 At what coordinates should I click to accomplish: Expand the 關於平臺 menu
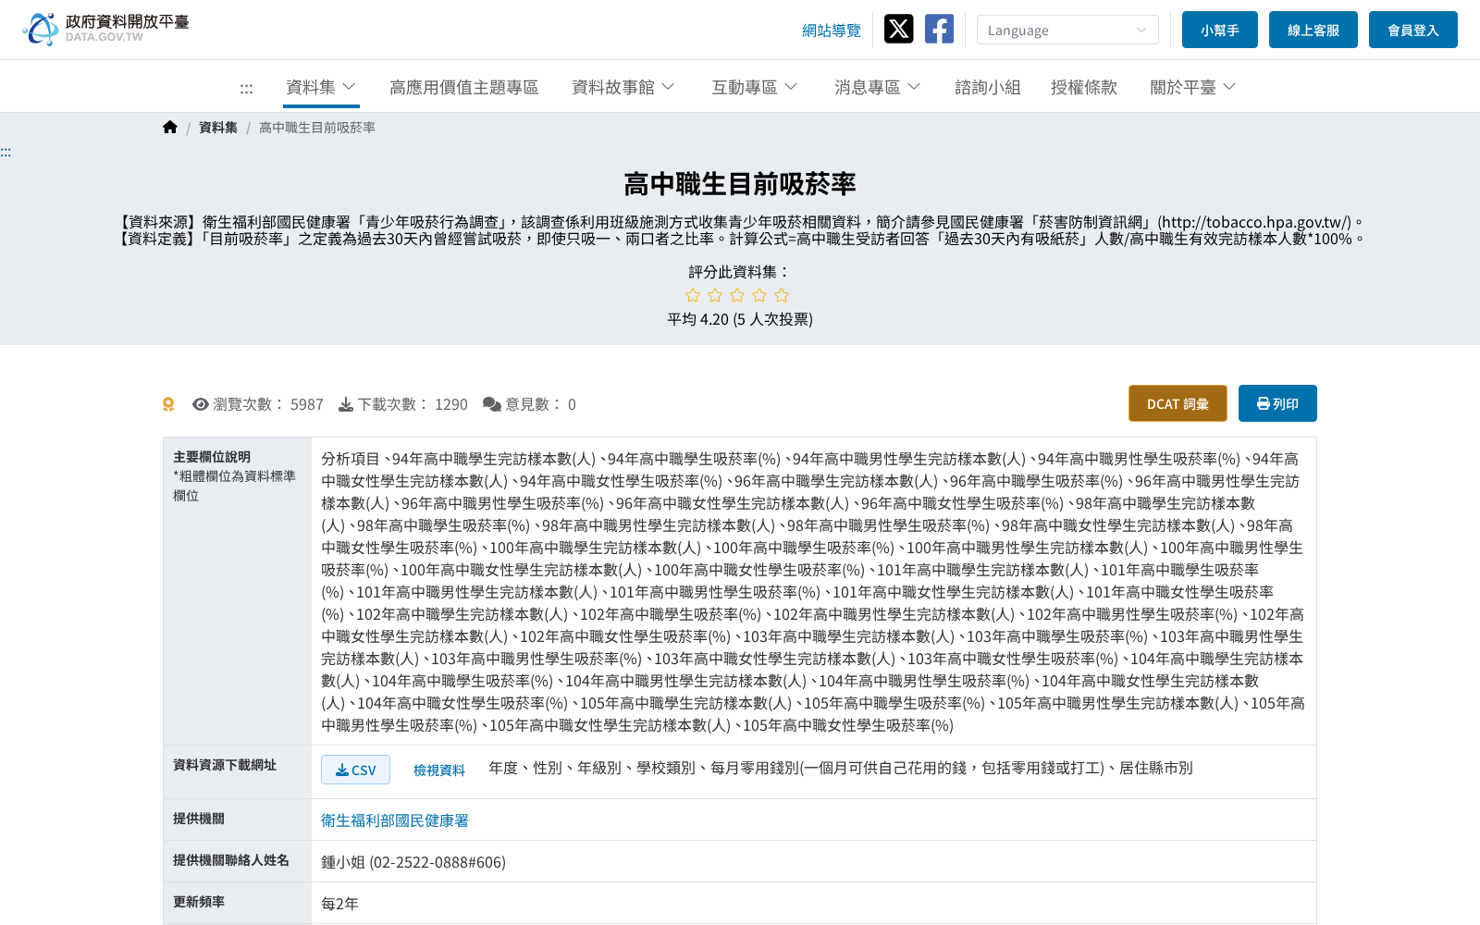(1192, 87)
